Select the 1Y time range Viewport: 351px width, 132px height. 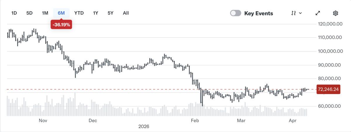[96, 13]
